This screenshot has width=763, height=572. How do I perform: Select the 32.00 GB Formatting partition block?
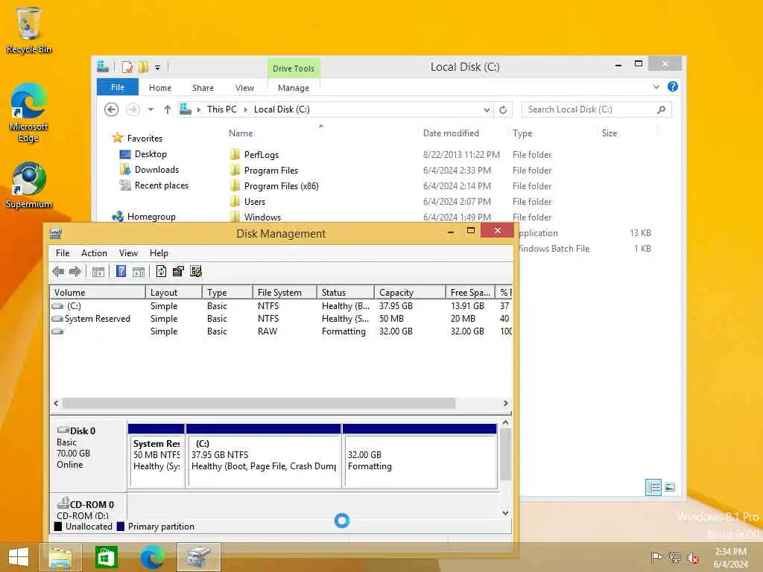pos(420,456)
